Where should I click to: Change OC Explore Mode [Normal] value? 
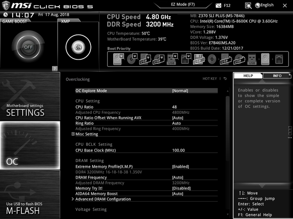(180, 91)
